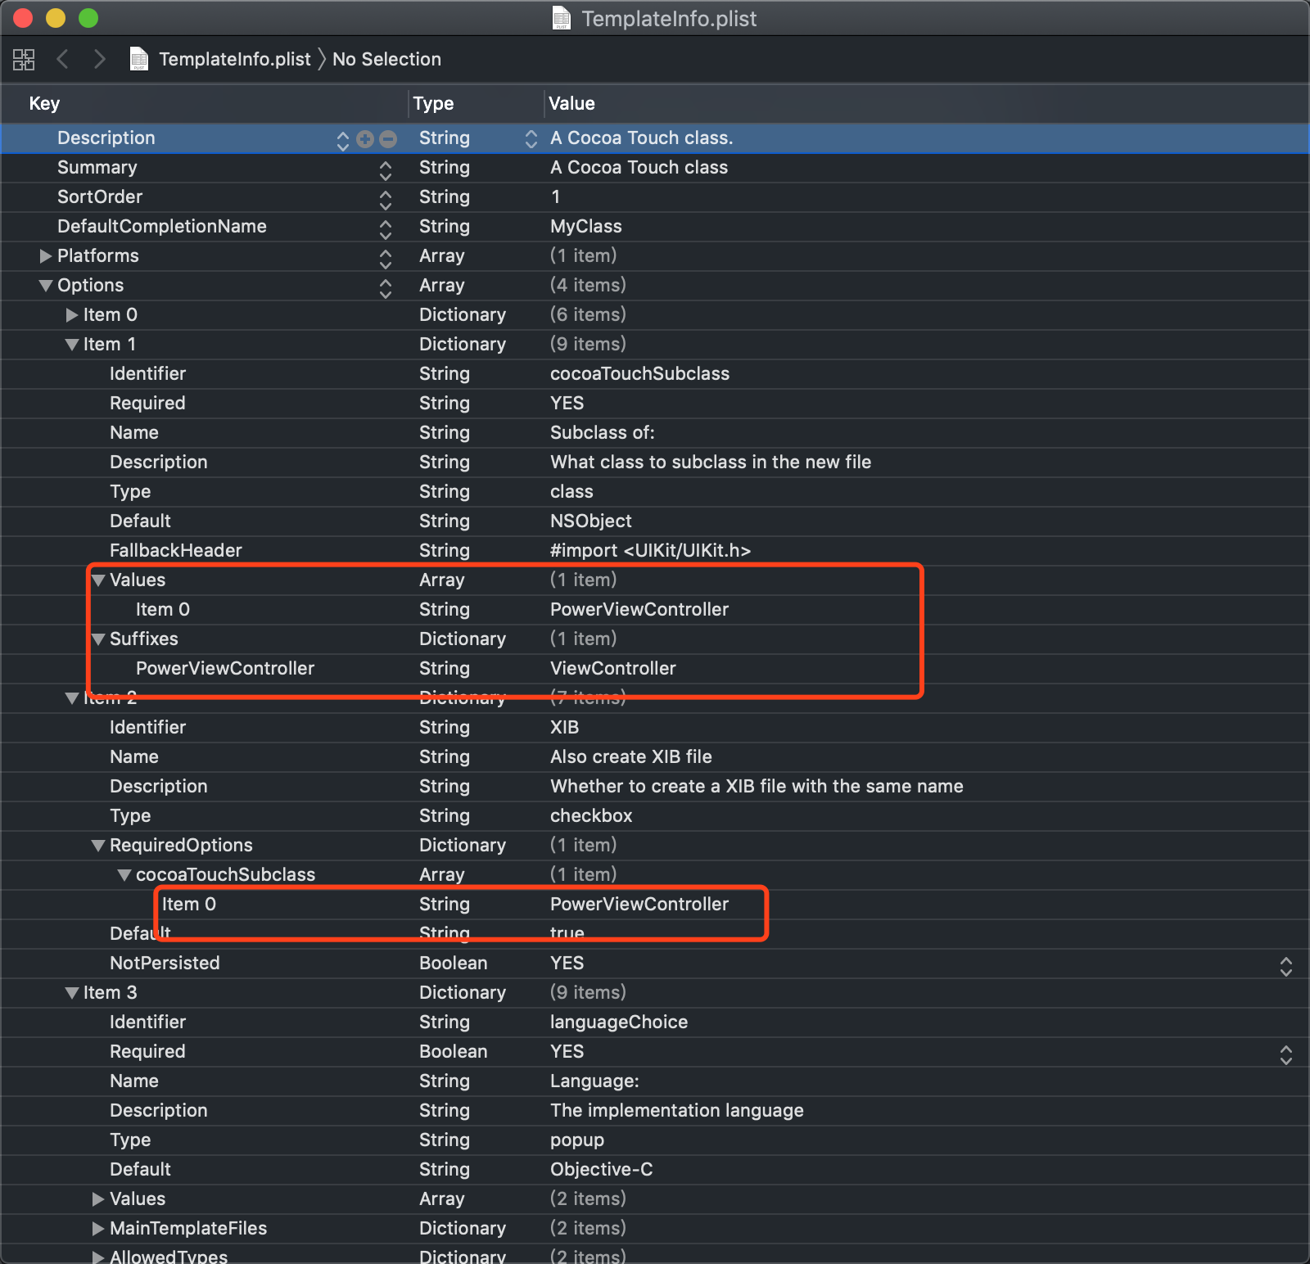Screen dimensions: 1310x1264
Task: Open key stepper on SortOrder row
Action: pos(386,199)
